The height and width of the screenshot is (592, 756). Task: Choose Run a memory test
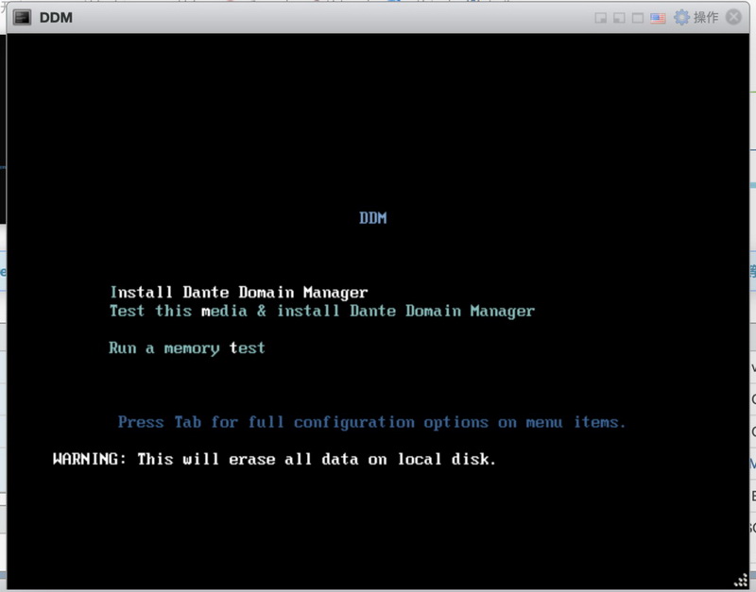(187, 348)
